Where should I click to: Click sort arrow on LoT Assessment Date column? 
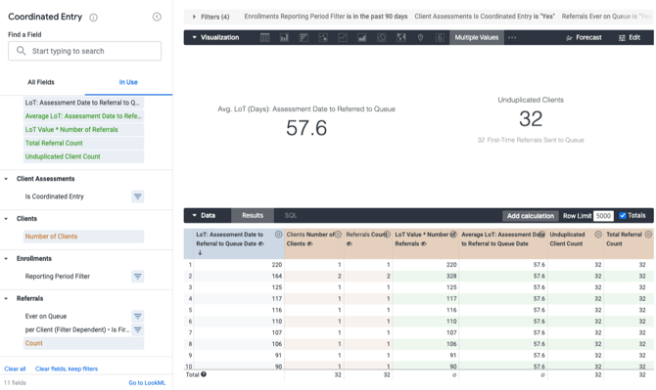(200, 252)
